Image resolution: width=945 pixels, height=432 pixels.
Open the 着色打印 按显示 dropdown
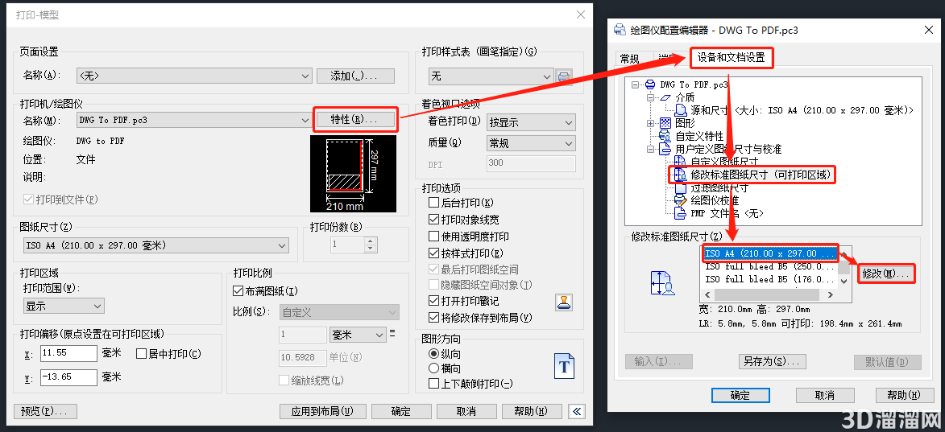(531, 123)
